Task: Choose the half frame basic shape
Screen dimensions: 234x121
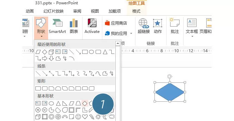Action: [78, 110]
